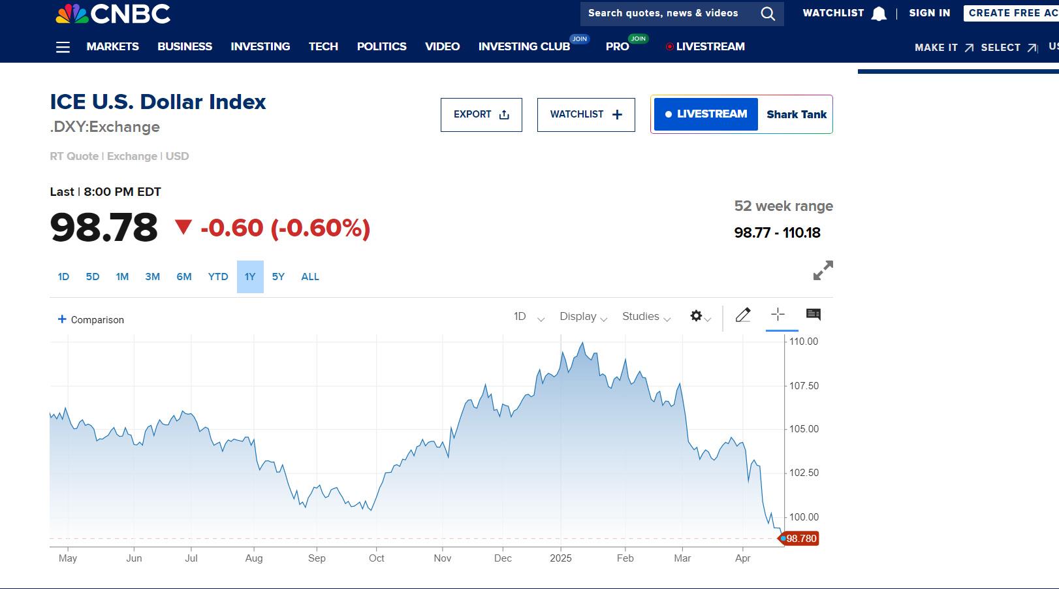Click the search magnifier icon
The image size is (1059, 589).
768,14
